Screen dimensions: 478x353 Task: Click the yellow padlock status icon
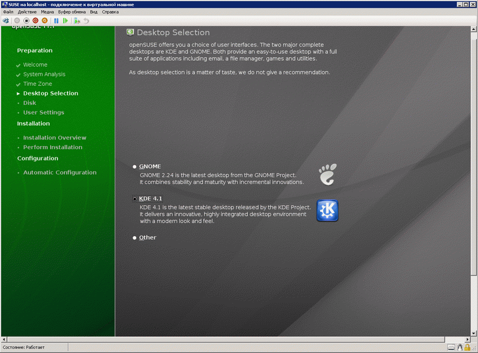tap(467, 347)
